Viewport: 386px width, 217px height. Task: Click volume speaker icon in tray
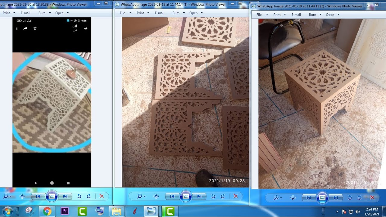358,212
